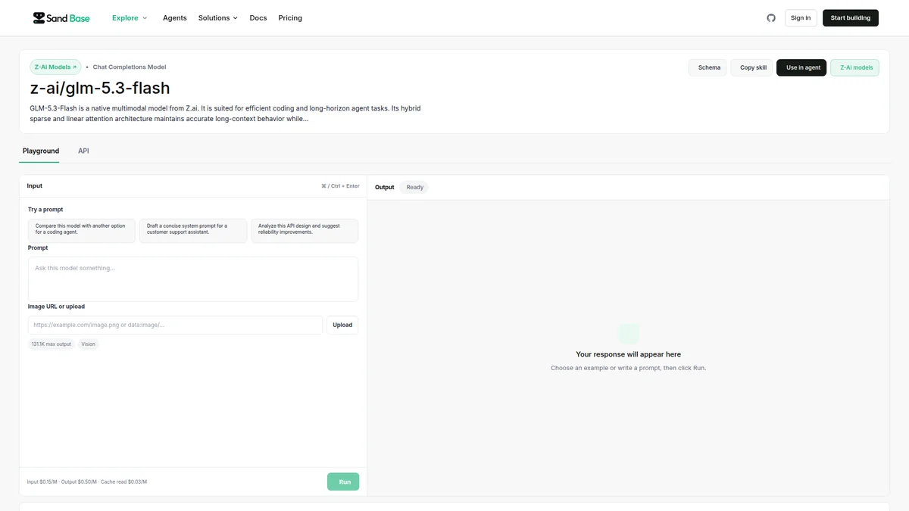Click the 131.1K max output tag
Screen dimensions: 909x511
pos(52,344)
